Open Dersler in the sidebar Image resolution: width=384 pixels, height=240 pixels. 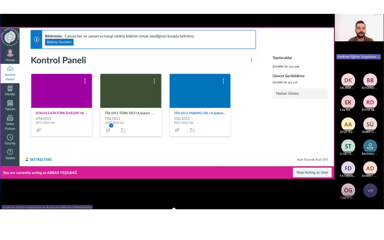click(x=10, y=90)
